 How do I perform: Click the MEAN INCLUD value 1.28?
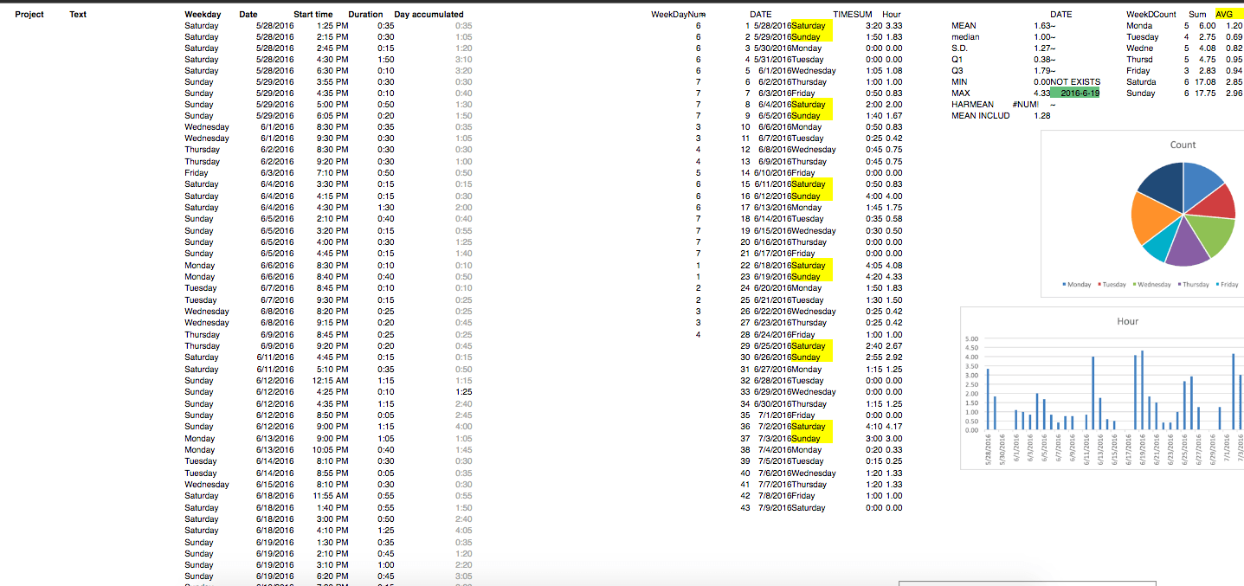pos(1041,116)
